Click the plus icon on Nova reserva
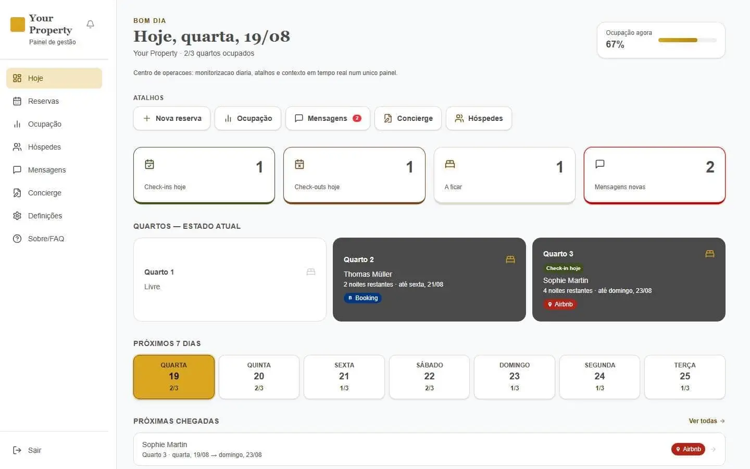 147,118
